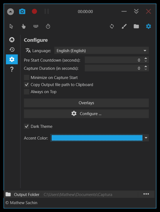The height and width of the screenshot is (212, 160).
Task: Switch to the Home sidebar tab
Action: pos(12,40)
